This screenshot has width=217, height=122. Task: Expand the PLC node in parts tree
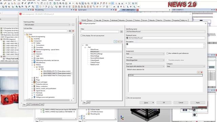(32, 78)
